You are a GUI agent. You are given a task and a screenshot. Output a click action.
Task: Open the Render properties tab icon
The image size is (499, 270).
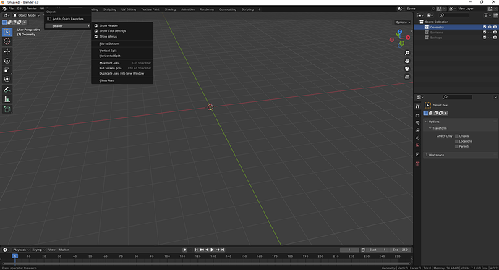point(417,116)
